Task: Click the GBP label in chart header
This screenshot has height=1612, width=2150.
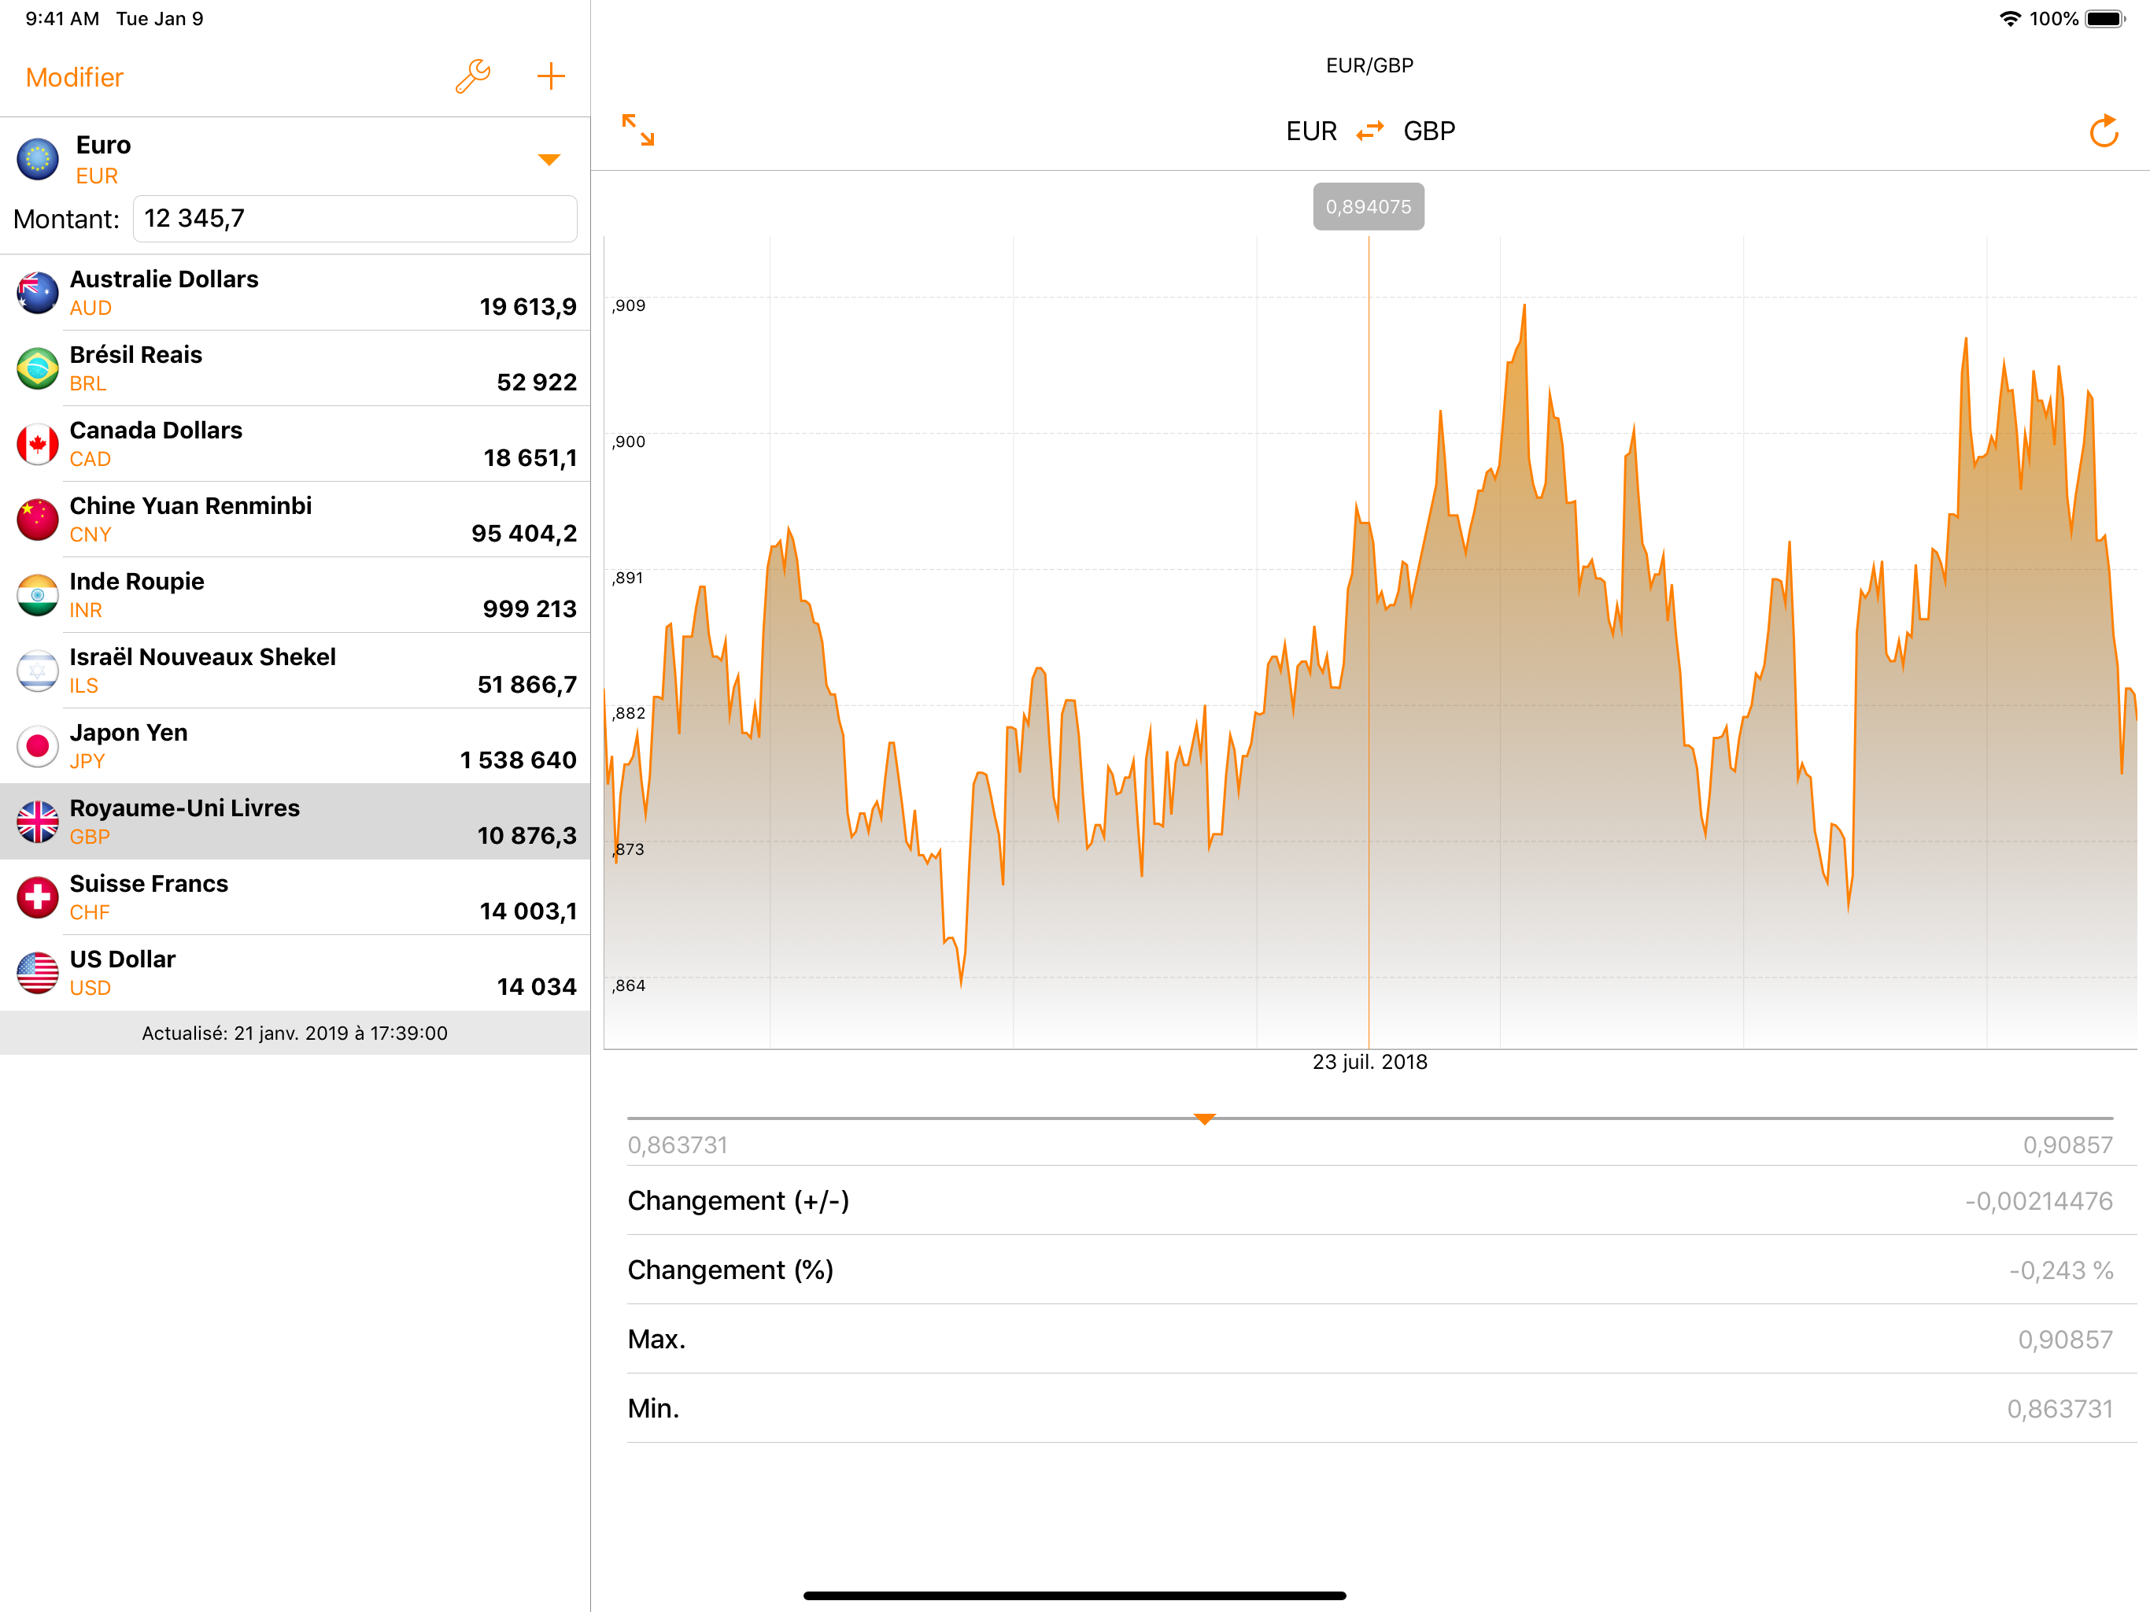Action: [x=1429, y=131]
